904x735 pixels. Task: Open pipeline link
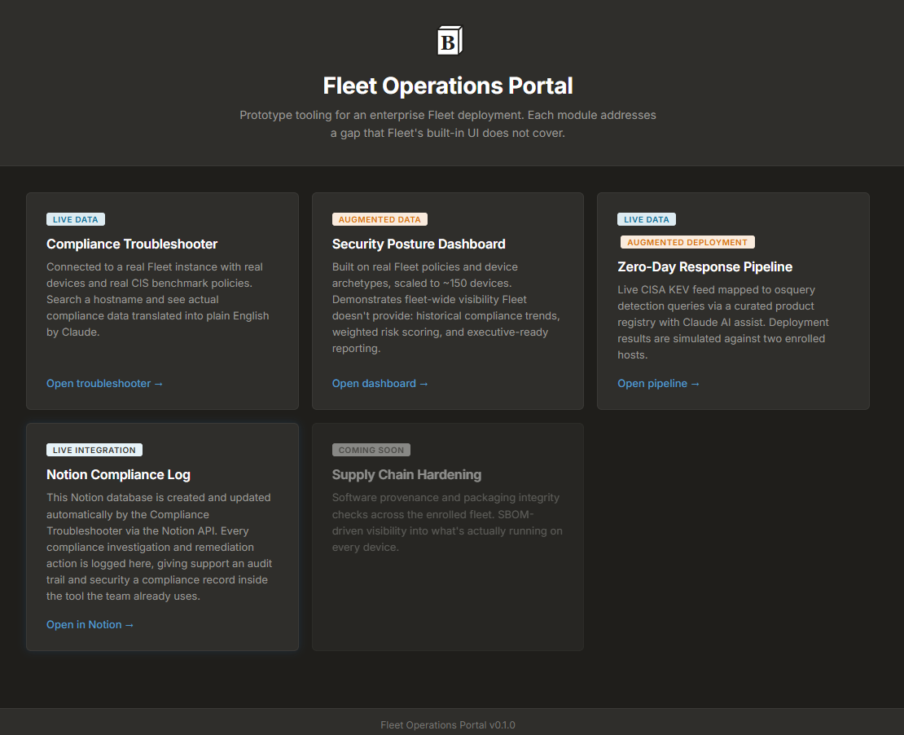[x=658, y=384]
